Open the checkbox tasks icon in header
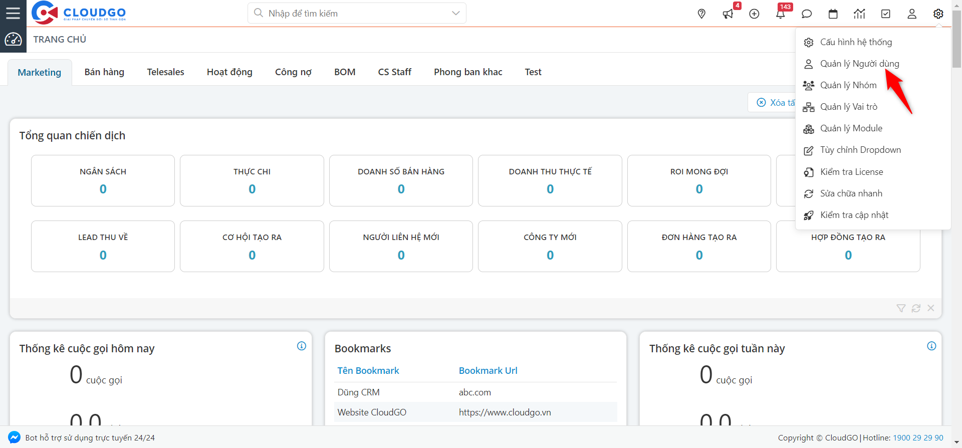 click(886, 14)
